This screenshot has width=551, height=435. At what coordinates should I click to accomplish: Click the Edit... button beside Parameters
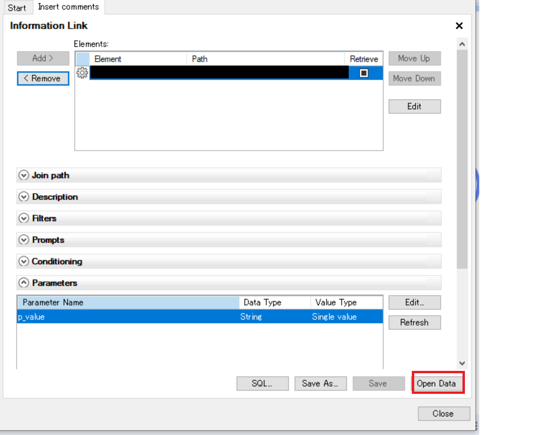414,302
